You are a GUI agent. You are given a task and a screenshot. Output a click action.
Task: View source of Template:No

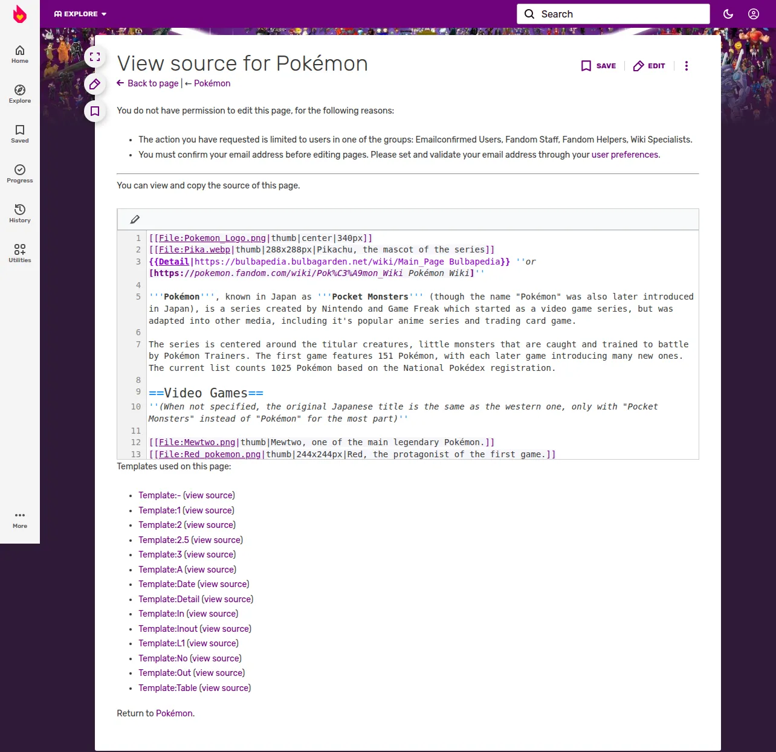216,658
